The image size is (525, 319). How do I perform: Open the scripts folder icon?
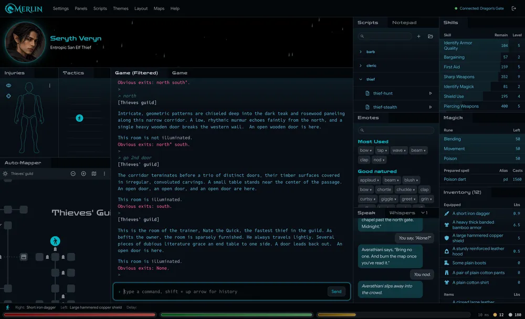(x=430, y=36)
